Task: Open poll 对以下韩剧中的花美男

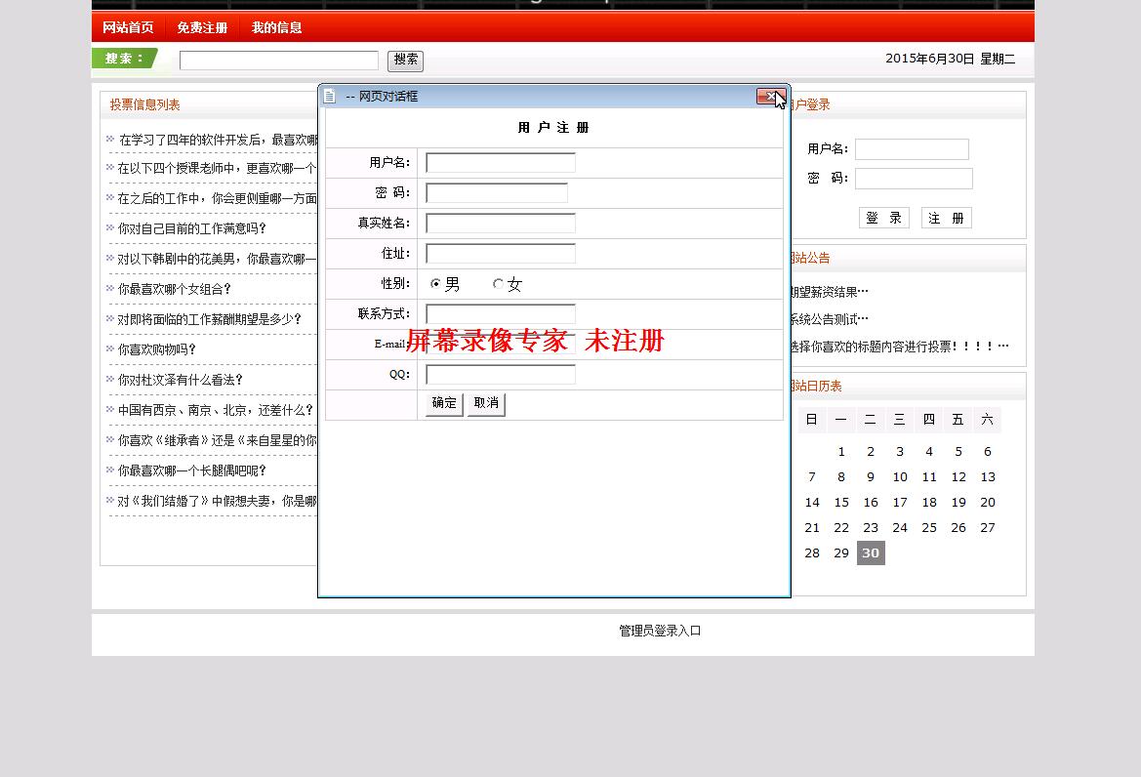Action: pos(218,259)
